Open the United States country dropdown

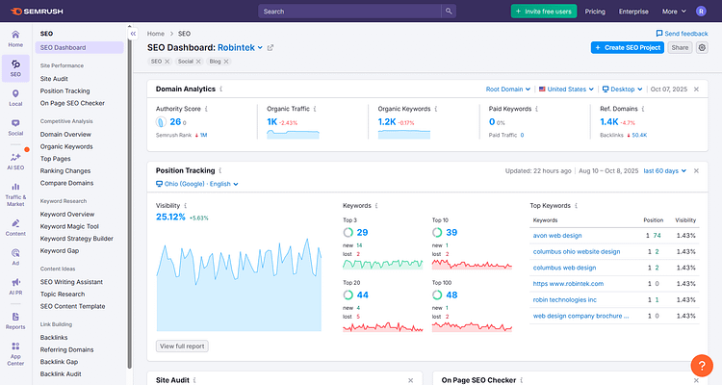tap(567, 90)
